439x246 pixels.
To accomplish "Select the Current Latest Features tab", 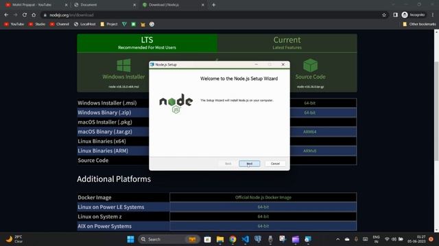I will [x=287, y=43].
